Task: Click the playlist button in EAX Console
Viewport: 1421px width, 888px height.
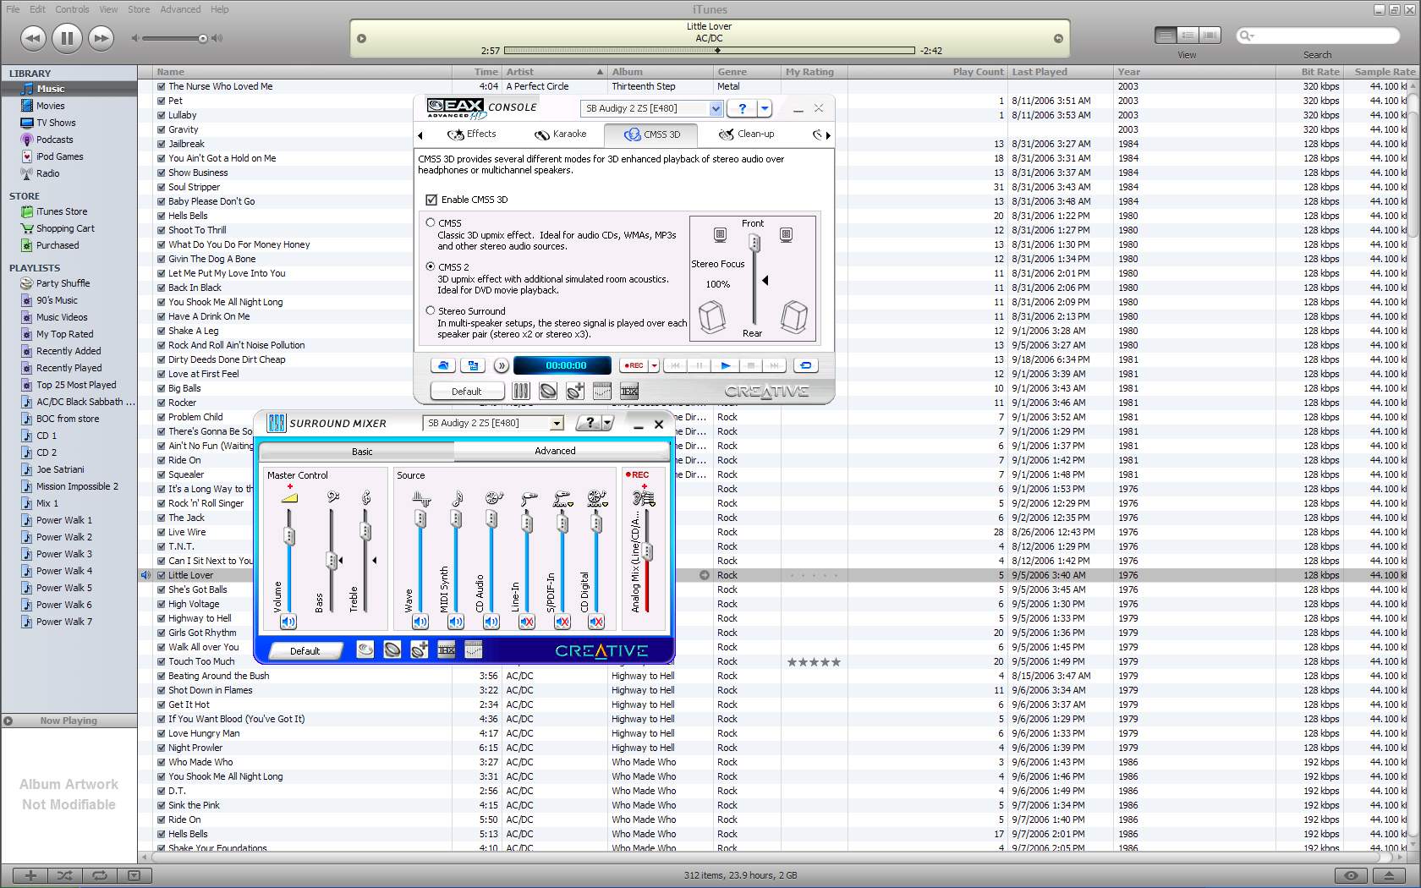Action: (473, 365)
